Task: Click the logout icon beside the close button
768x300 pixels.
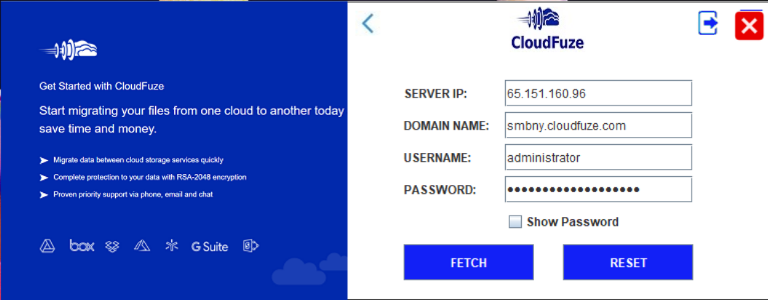Action: [x=708, y=23]
